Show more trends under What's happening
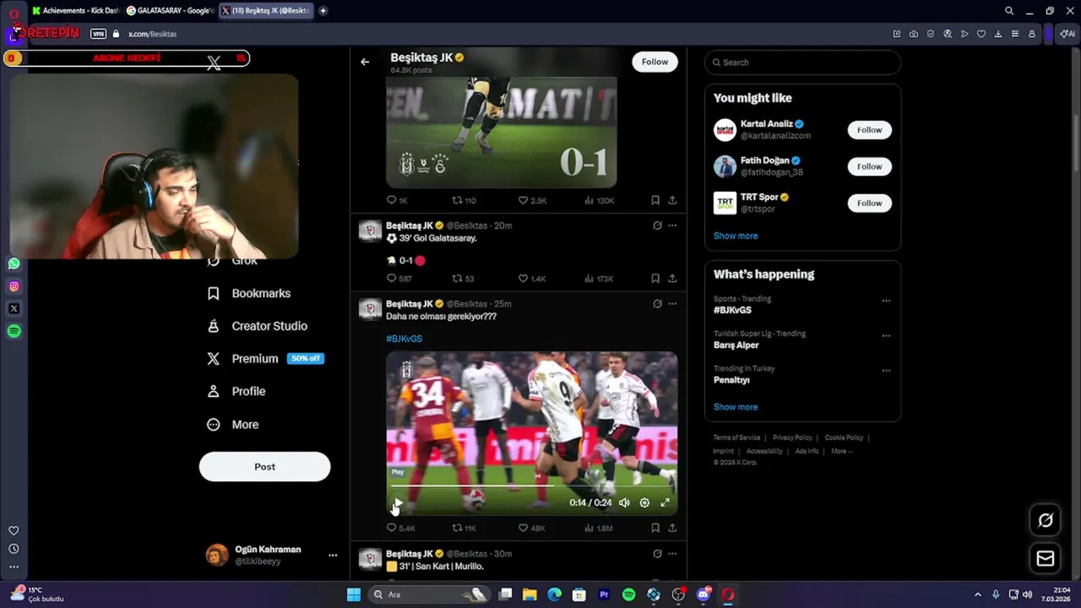This screenshot has width=1081, height=608. [736, 407]
